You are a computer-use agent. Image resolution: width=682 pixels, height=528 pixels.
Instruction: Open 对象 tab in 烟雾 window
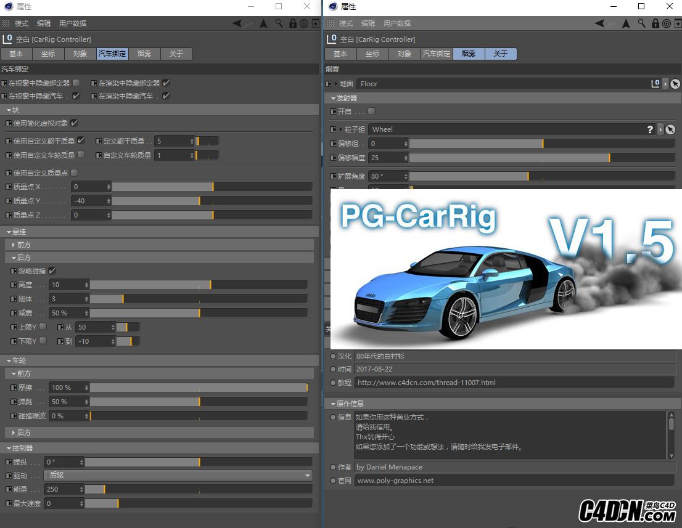click(405, 54)
